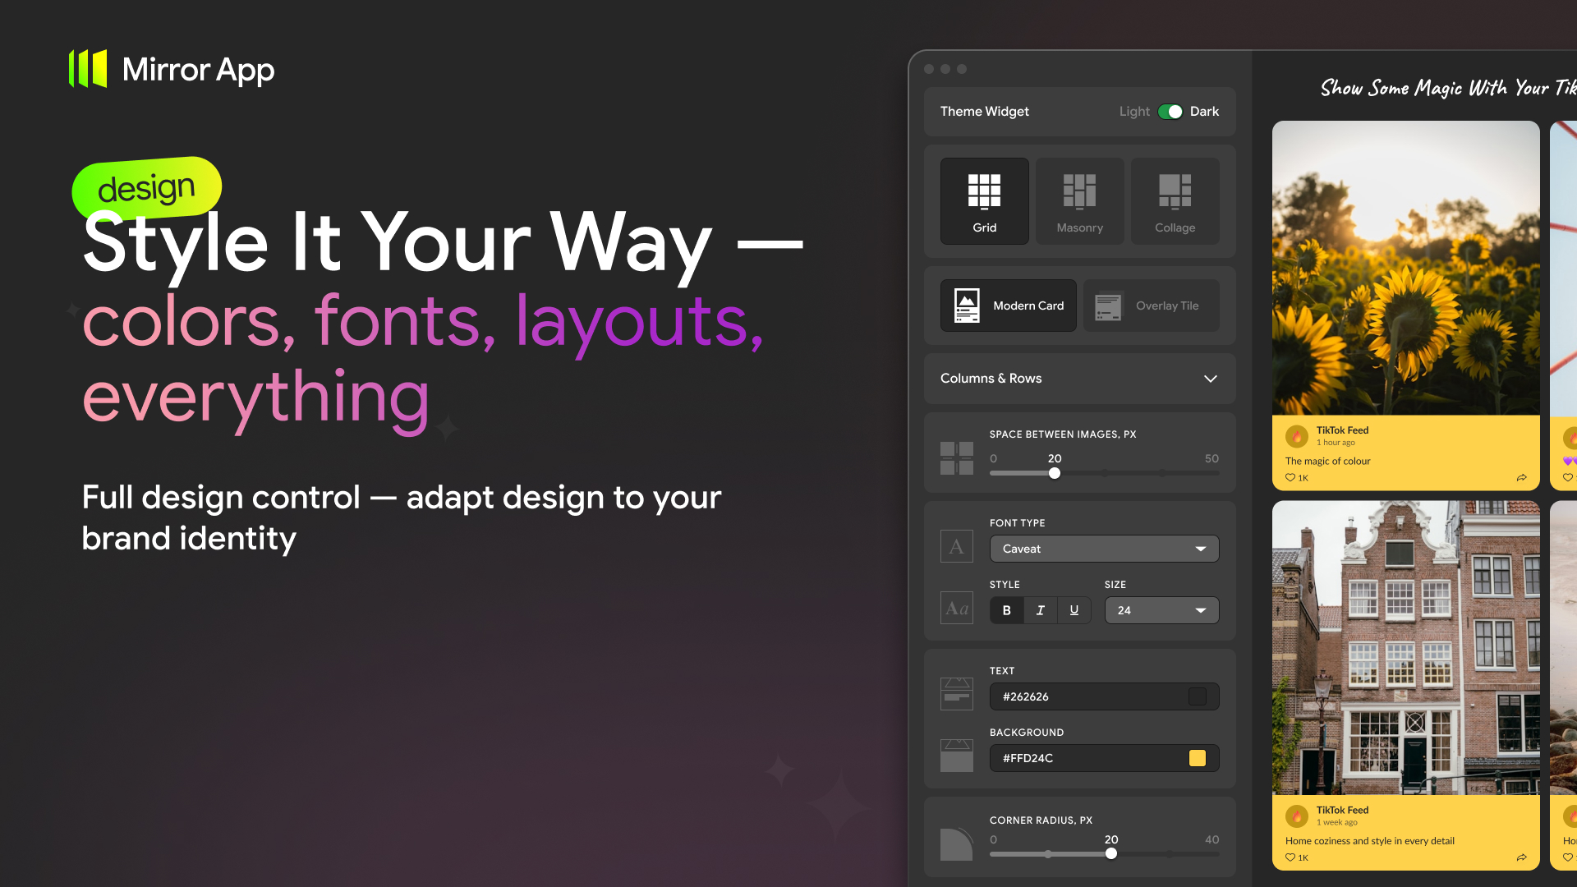Open the Caveat font type dropdown
The width and height of the screenshot is (1577, 887).
coord(1104,548)
